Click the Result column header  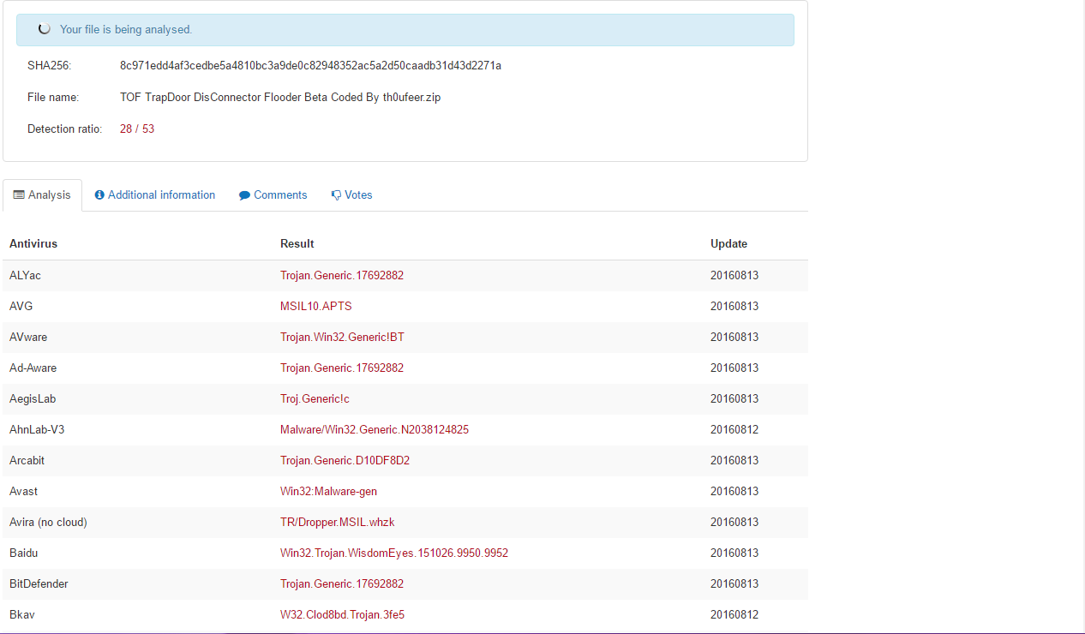[297, 244]
